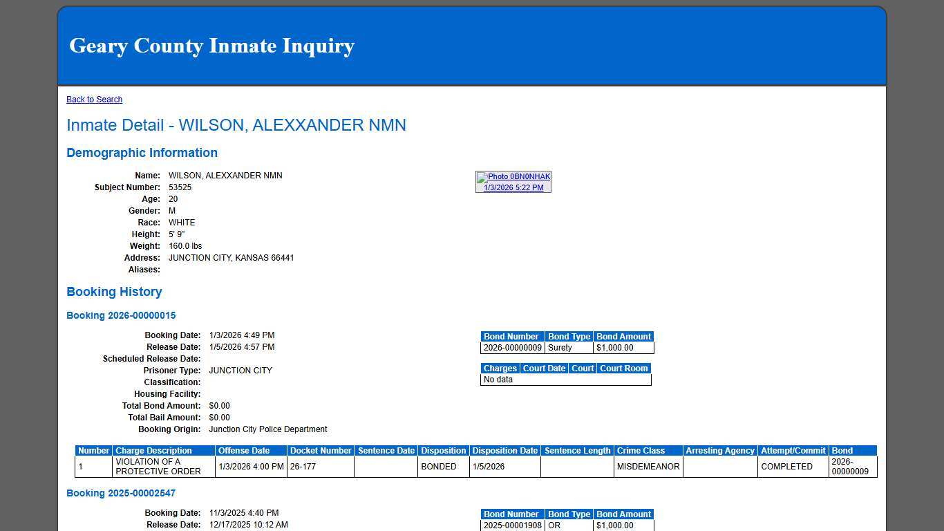
Task: Open the Photo 0BN0NHAK image link
Action: pos(517,176)
